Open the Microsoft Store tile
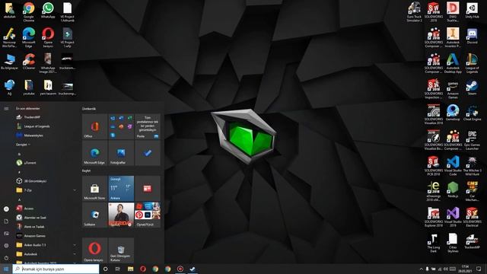The image size is (487, 274). coord(94,189)
